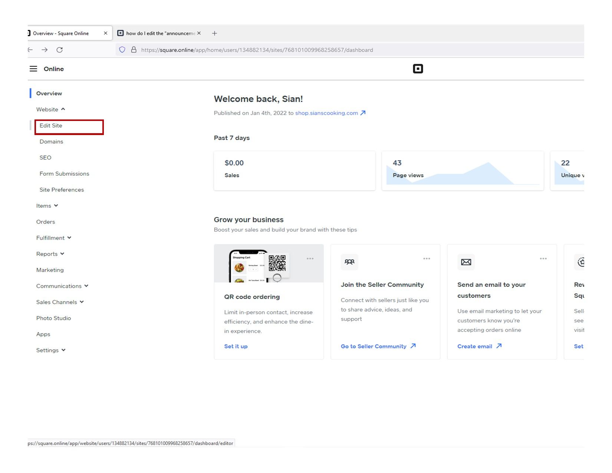Click the shield tracking protection icon
Image resolution: width=612 pixels, height=473 pixels.
coord(122,50)
